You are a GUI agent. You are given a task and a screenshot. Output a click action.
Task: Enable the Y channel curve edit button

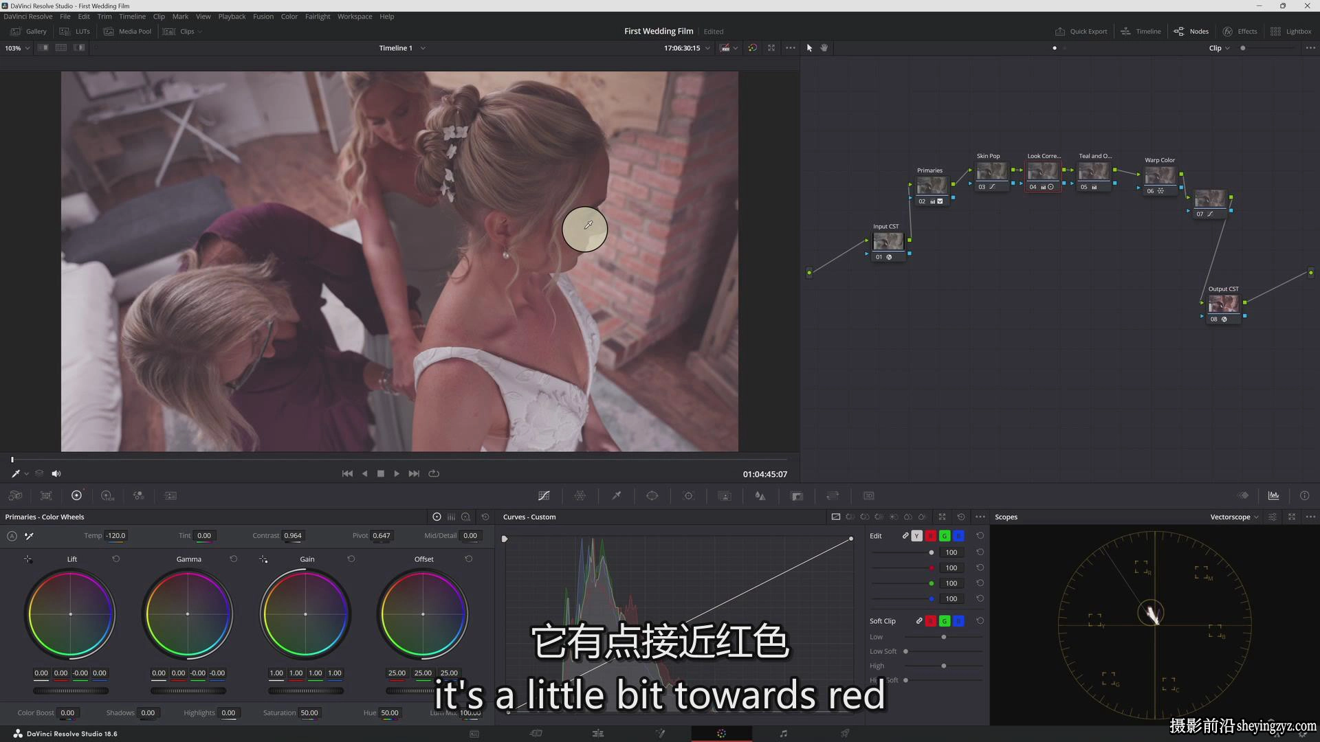916,536
